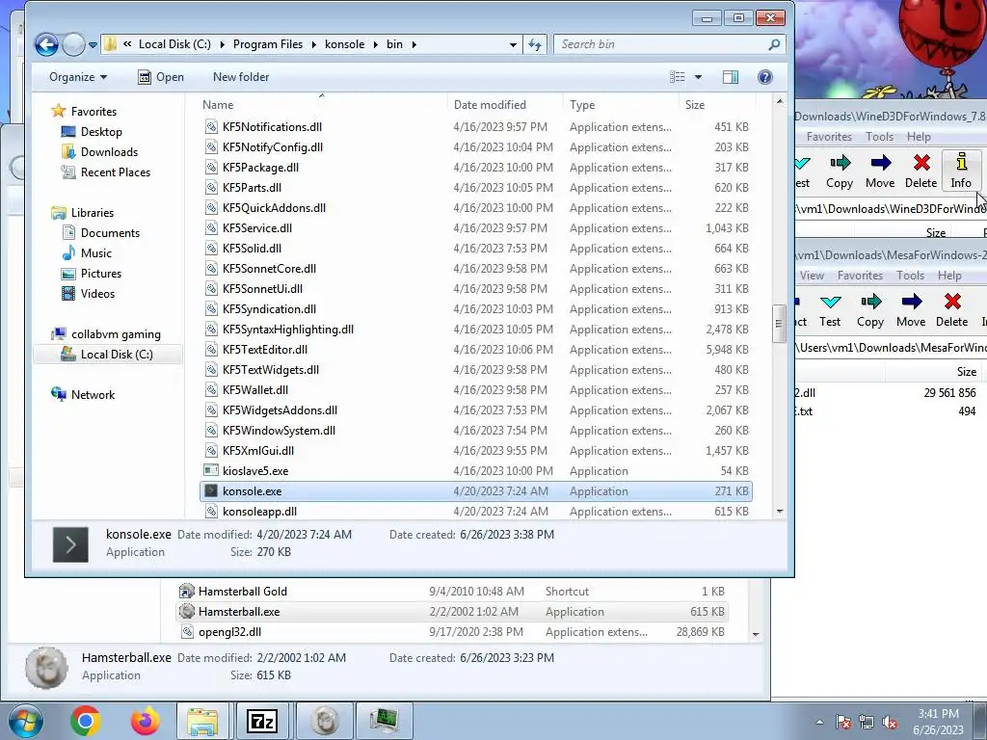
Task: Click Move in the upper 7-Zip window
Action: point(880,171)
